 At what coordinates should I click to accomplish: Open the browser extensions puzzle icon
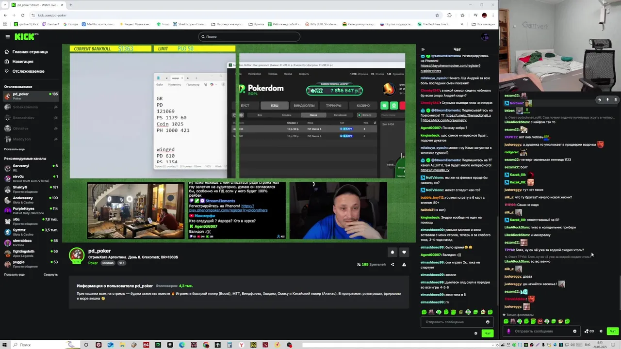coord(449,15)
